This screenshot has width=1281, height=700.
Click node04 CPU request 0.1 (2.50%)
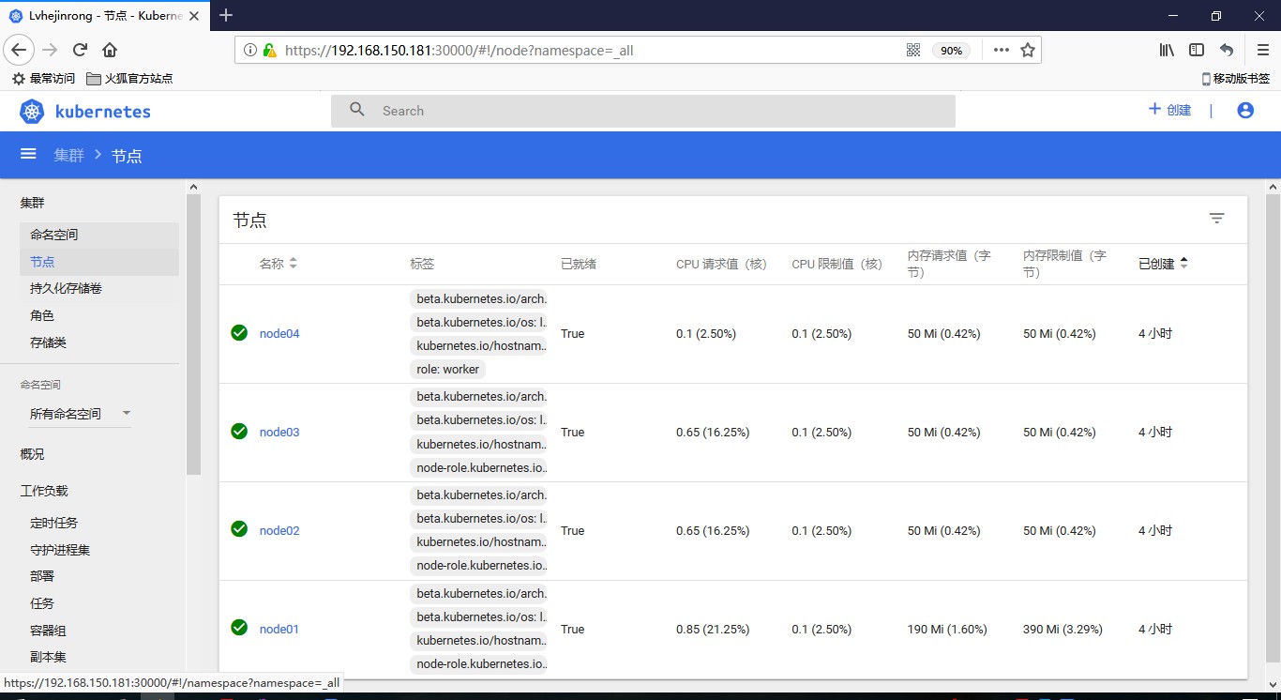pos(706,333)
